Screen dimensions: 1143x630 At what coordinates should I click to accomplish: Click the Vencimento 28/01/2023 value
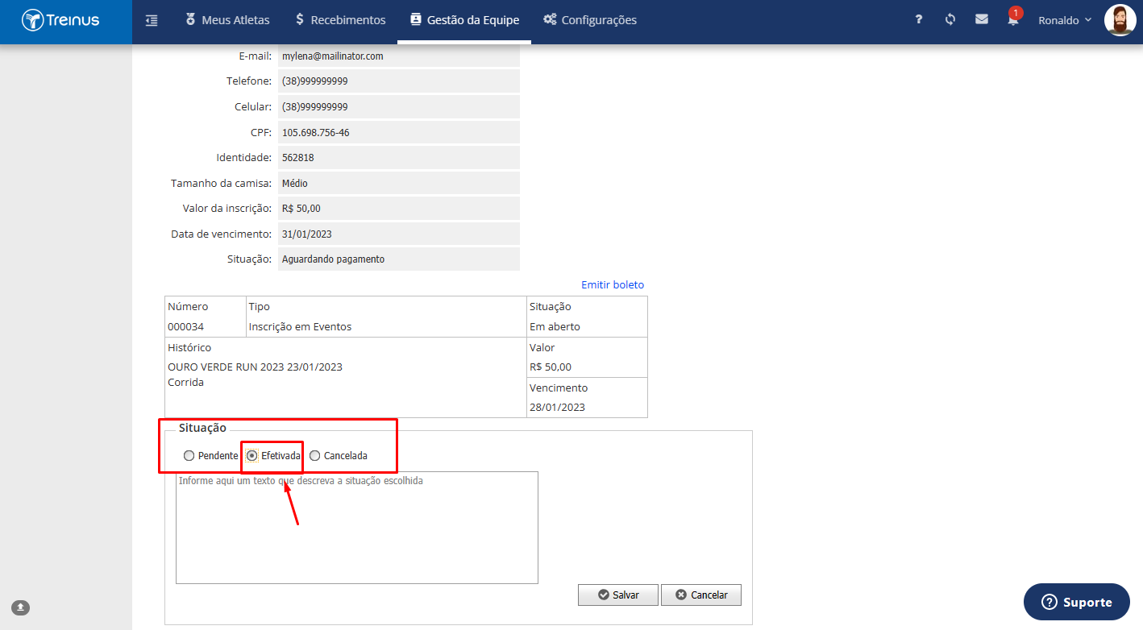[557, 407]
